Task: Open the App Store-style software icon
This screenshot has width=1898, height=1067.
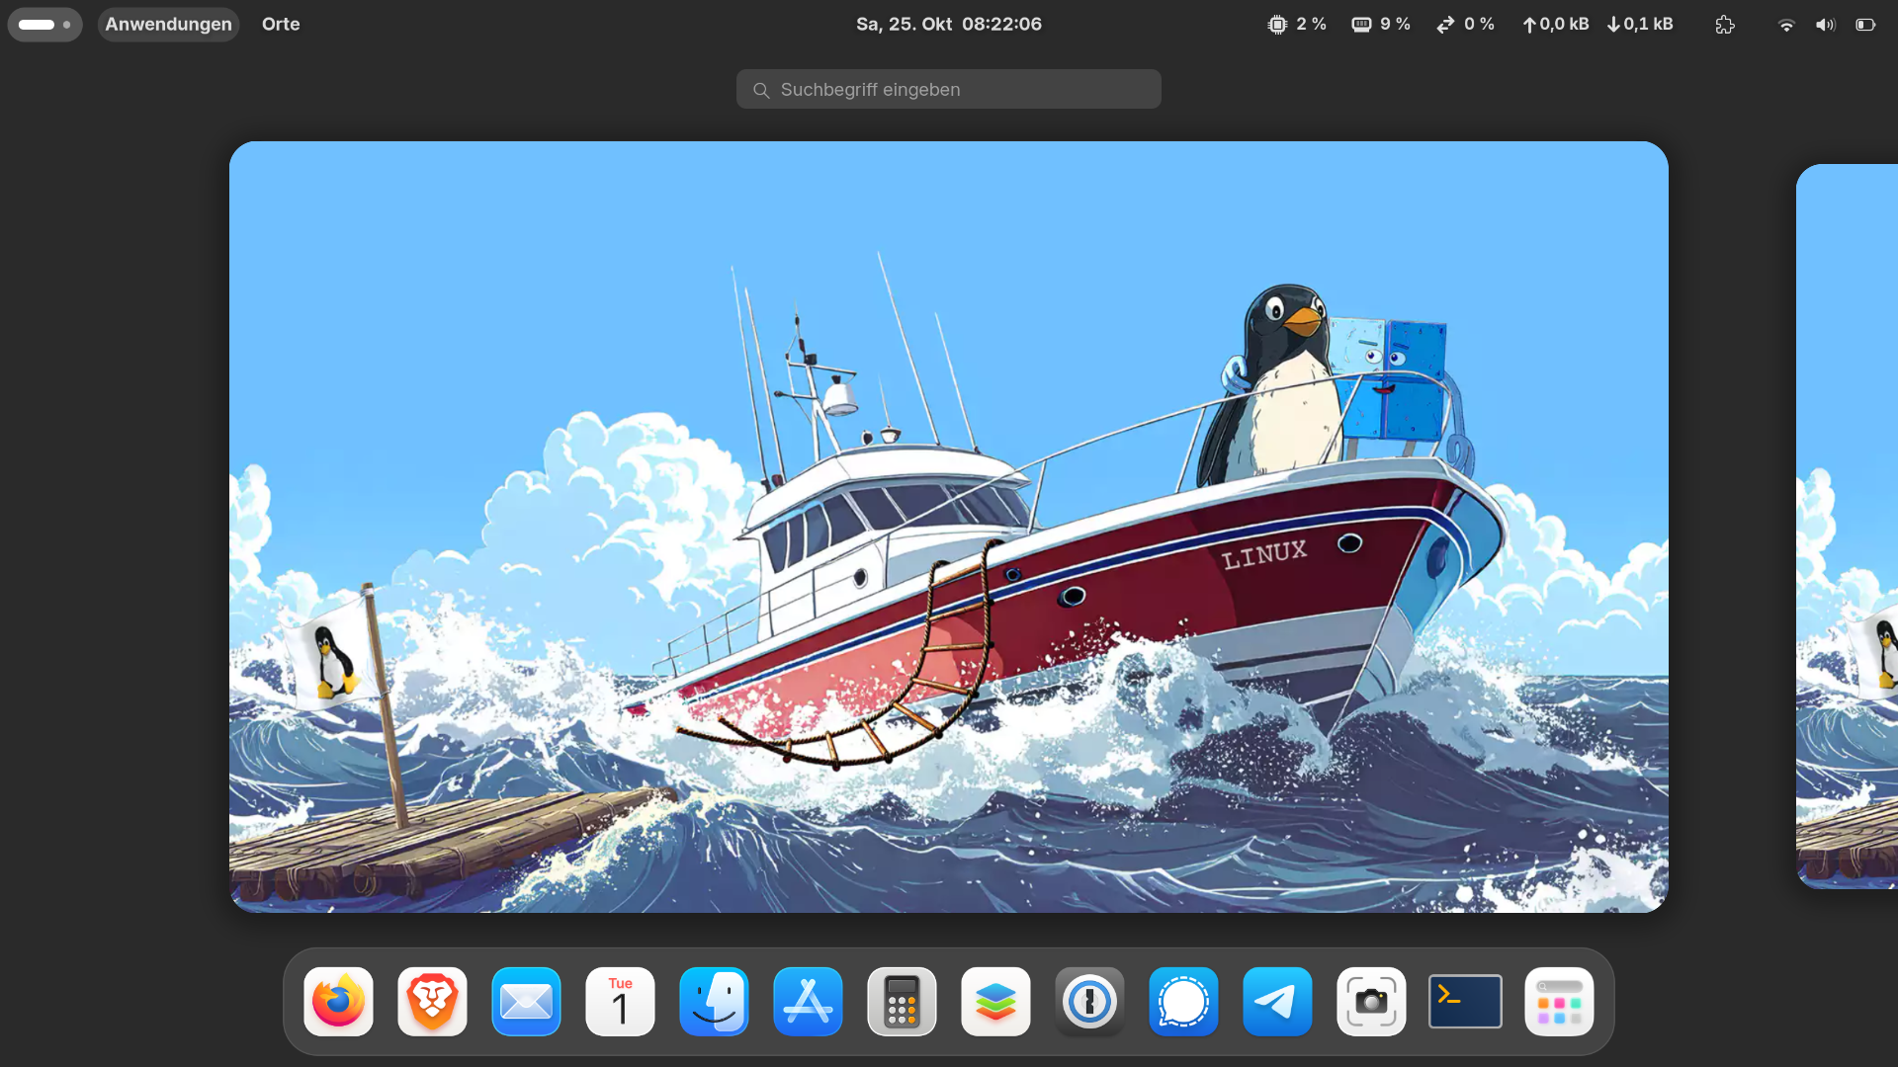Action: [x=808, y=1002]
